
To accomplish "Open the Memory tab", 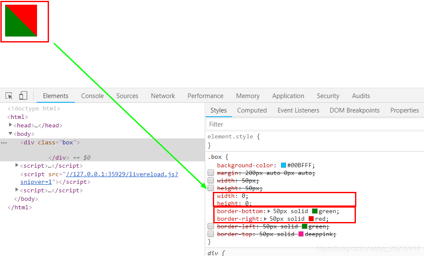I will click(248, 96).
